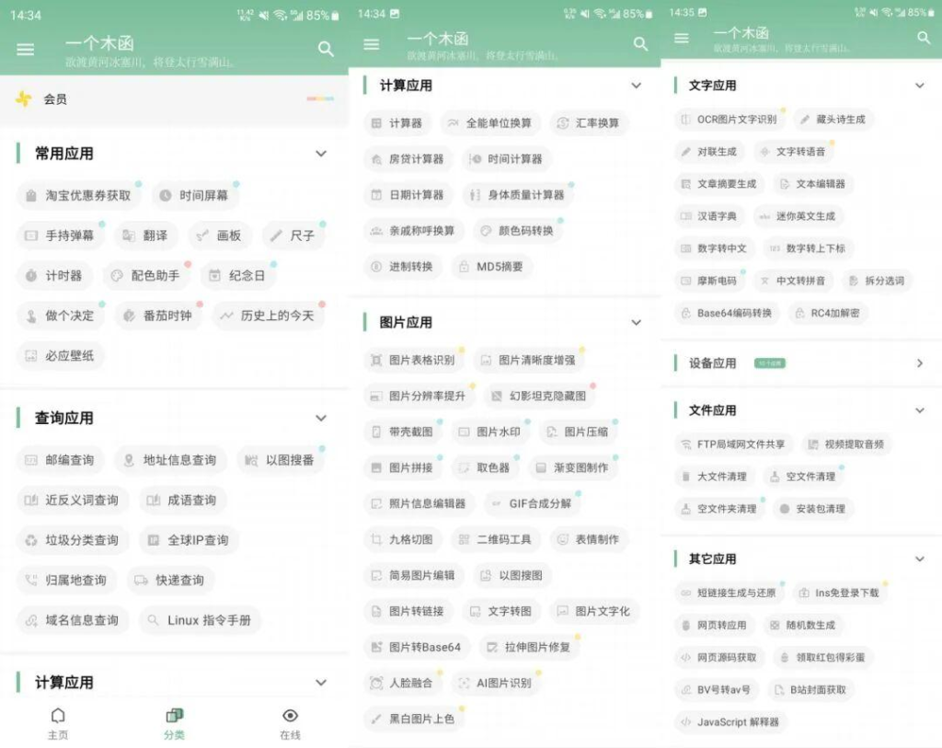
Task: Open 淘宝优惠券获取 coupon tool
Action: [78, 195]
